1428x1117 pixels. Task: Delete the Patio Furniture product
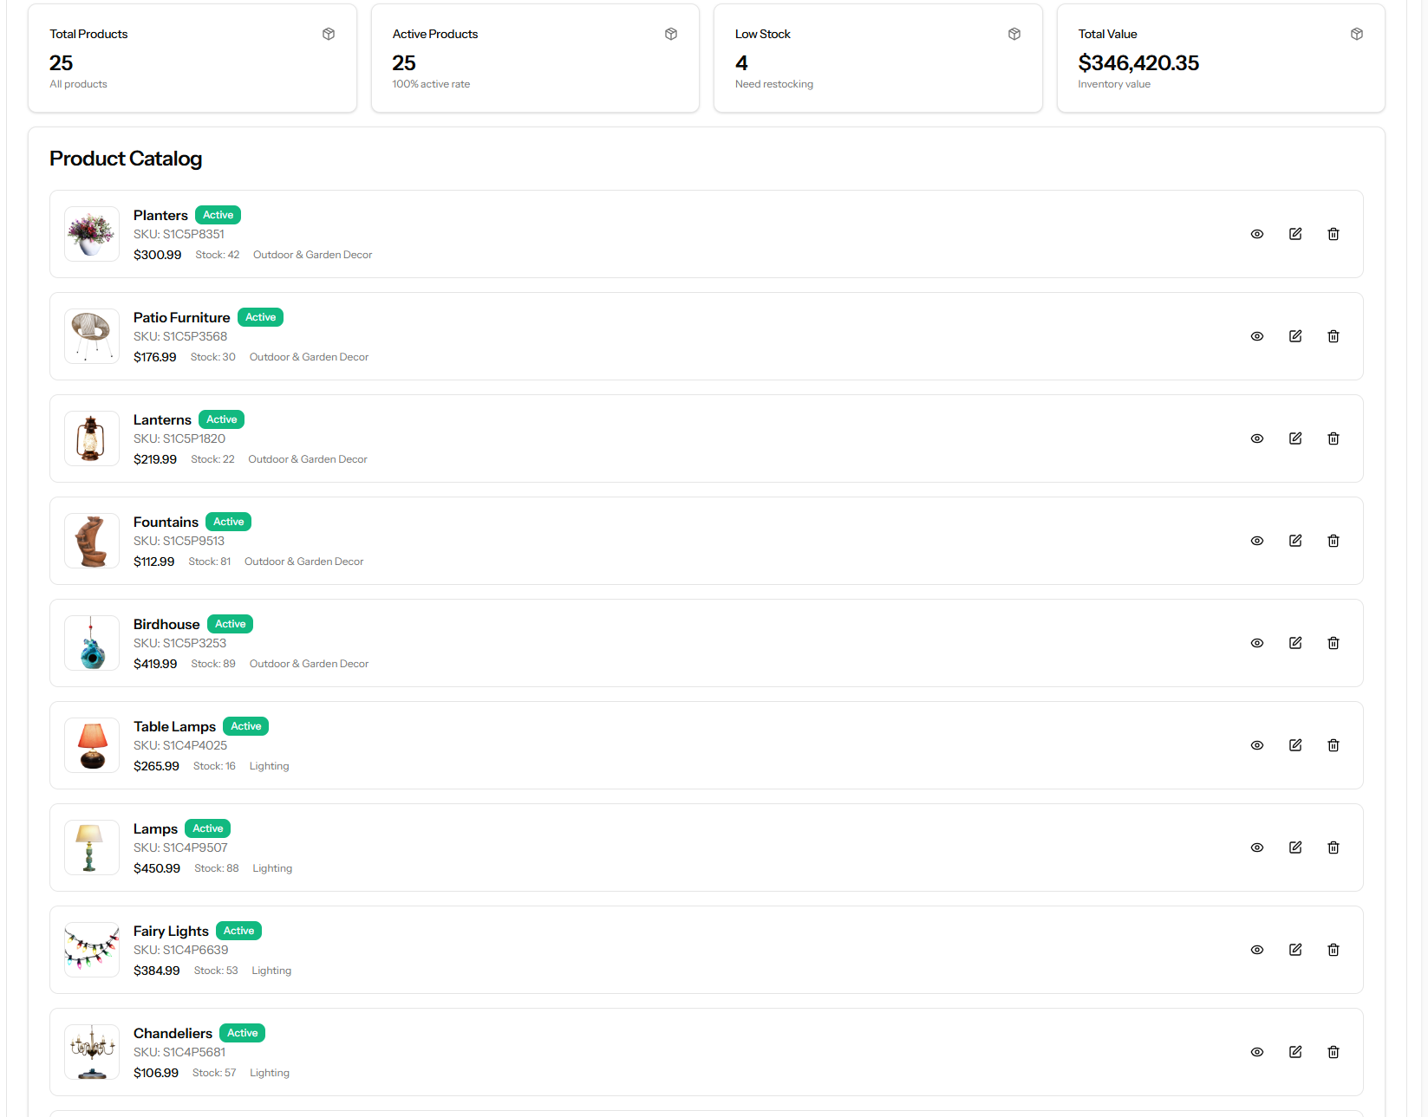coord(1333,336)
